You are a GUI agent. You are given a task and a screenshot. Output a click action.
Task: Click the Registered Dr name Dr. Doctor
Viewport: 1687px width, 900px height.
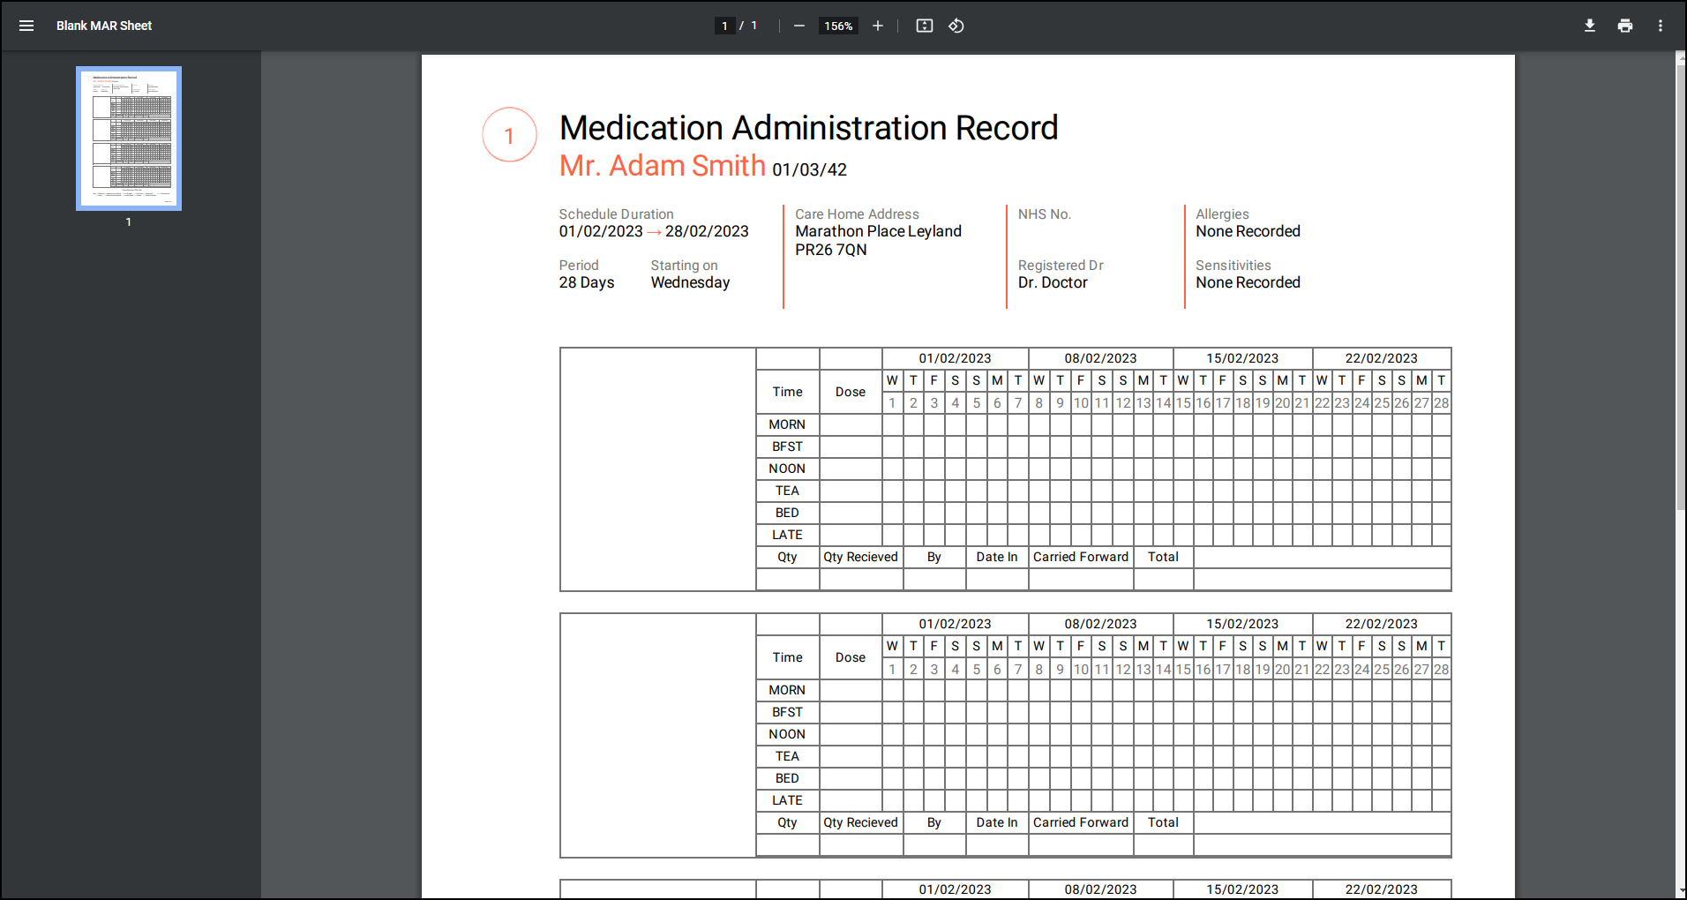[x=1052, y=282]
